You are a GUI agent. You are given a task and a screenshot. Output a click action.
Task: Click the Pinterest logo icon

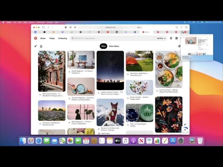[x=36, y=38]
